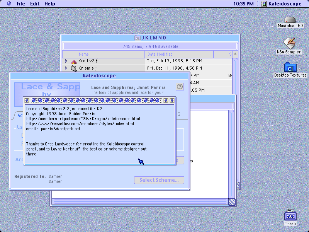This screenshot has width=309, height=232.
Task: Open Kaleidoscope help question mark button
Action: coord(180,87)
